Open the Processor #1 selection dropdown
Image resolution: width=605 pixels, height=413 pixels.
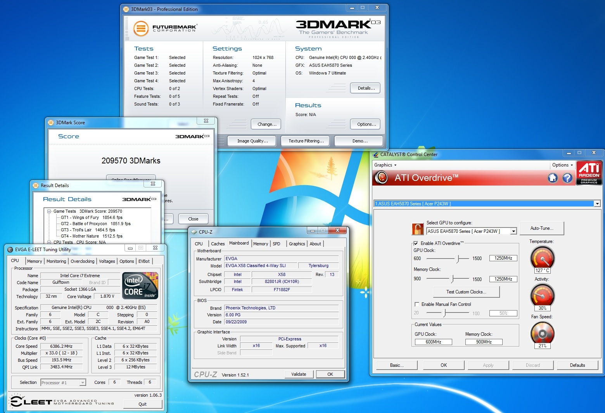pos(83,383)
